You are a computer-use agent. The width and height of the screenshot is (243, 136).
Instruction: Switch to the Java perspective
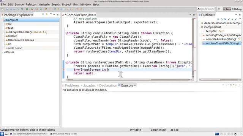227,9
